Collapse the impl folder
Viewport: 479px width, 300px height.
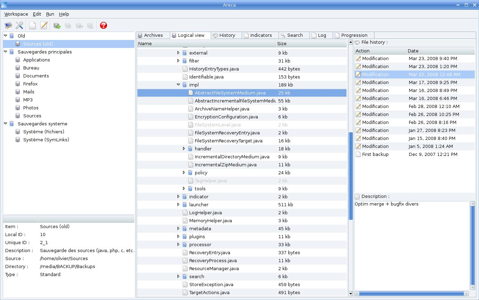pos(178,85)
